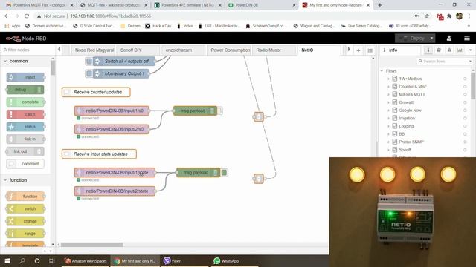Select the netio/PowerDIN-0B/input/2/s0 MQTT node
This screenshot has height=267, width=476.
[112, 129]
